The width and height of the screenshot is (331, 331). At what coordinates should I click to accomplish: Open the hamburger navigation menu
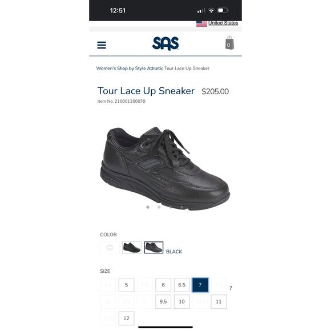click(x=102, y=45)
